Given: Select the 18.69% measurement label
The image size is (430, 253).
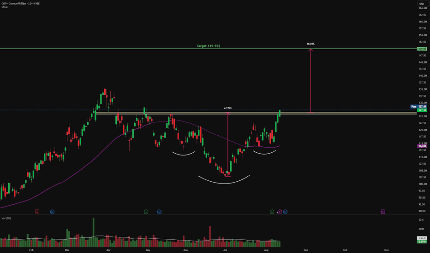Looking at the screenshot, I should [x=311, y=44].
